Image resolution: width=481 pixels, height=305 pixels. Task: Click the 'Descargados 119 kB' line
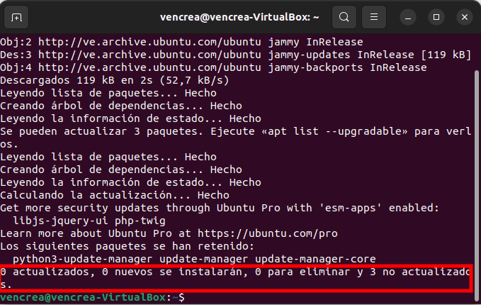(x=115, y=80)
